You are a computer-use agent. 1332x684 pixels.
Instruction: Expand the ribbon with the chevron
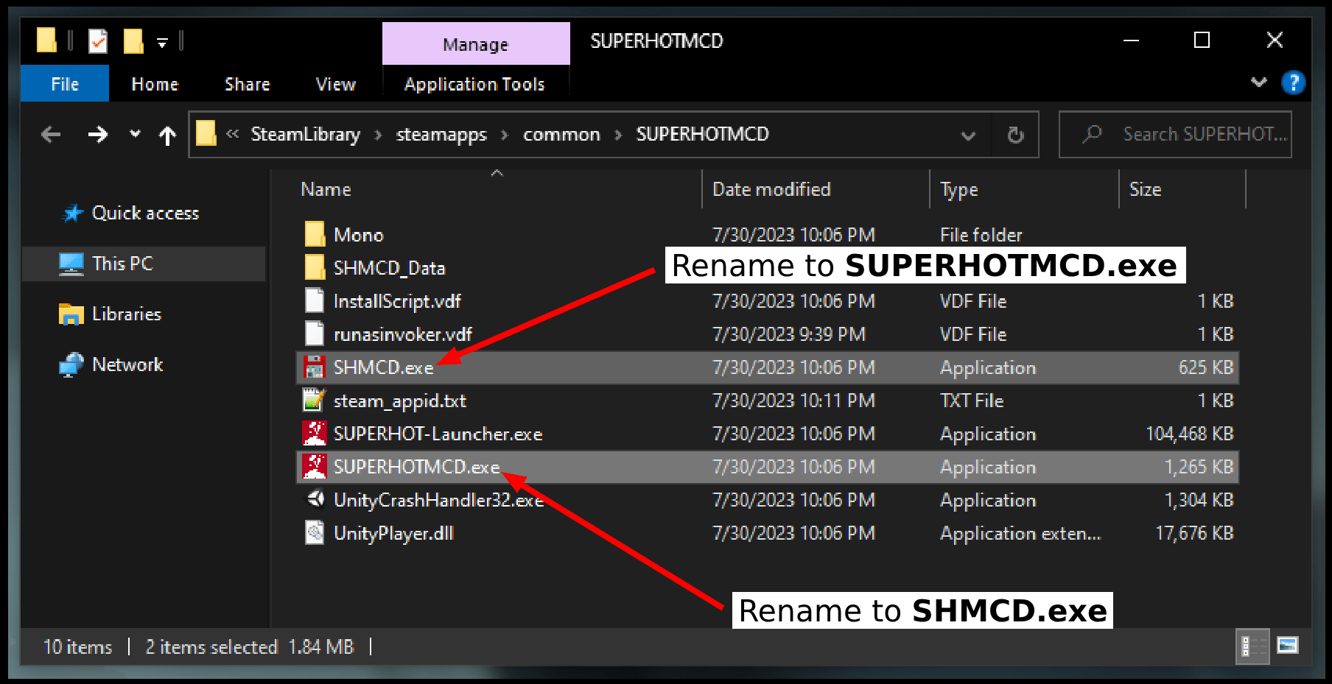click(1259, 82)
